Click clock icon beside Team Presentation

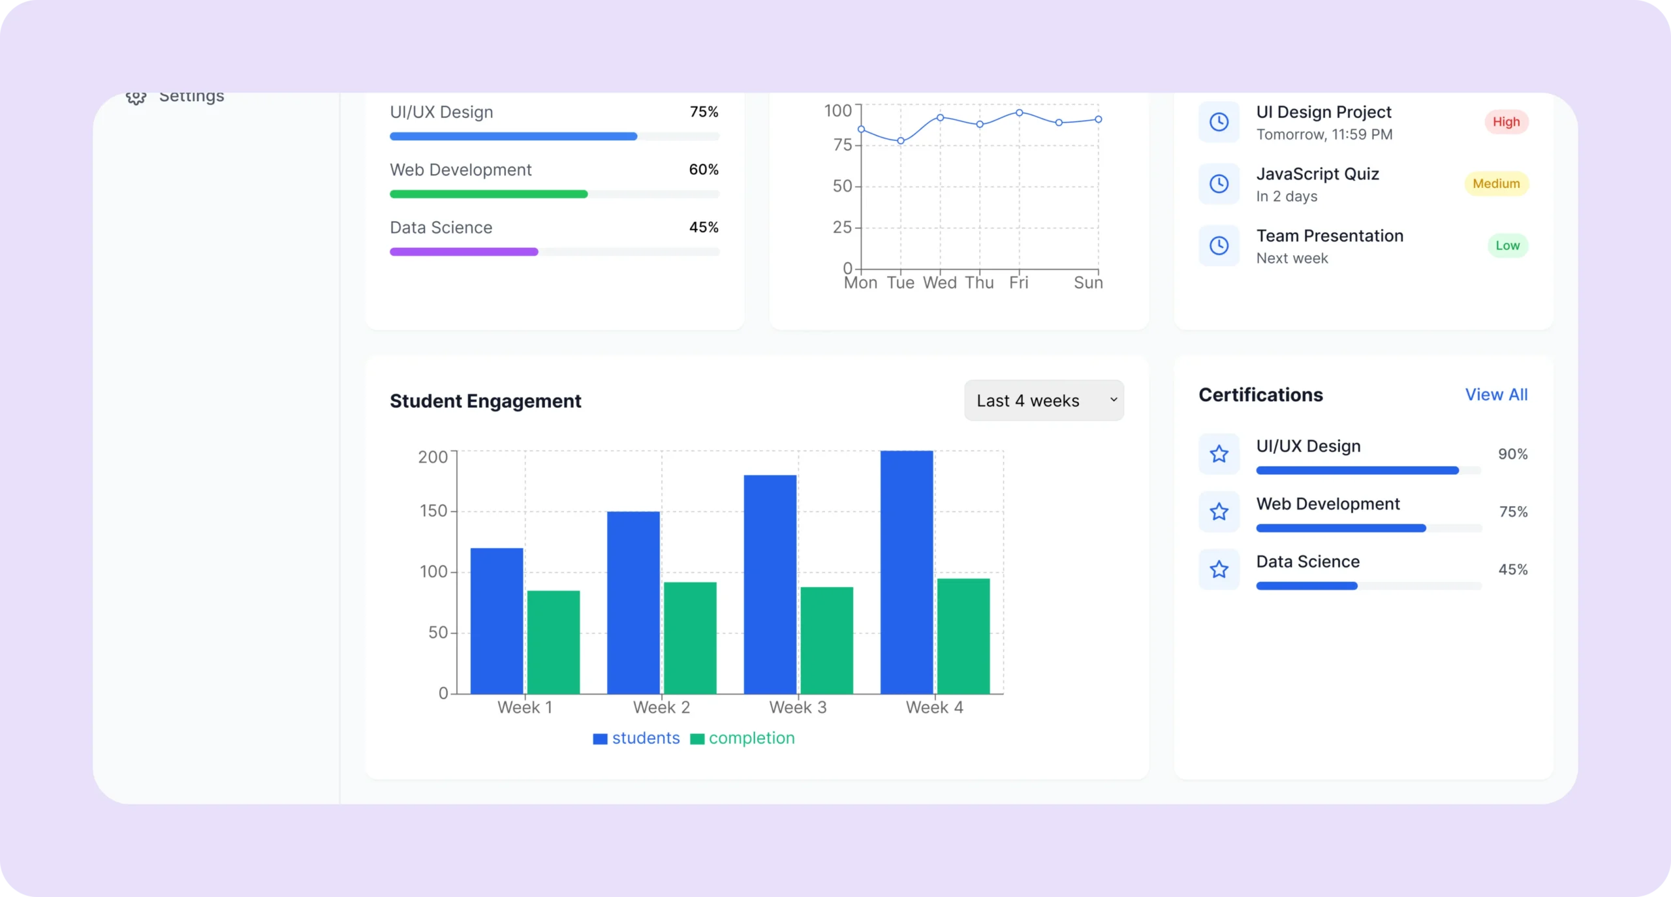1219,246
